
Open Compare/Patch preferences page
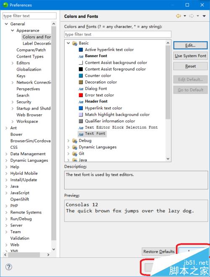click(31, 50)
